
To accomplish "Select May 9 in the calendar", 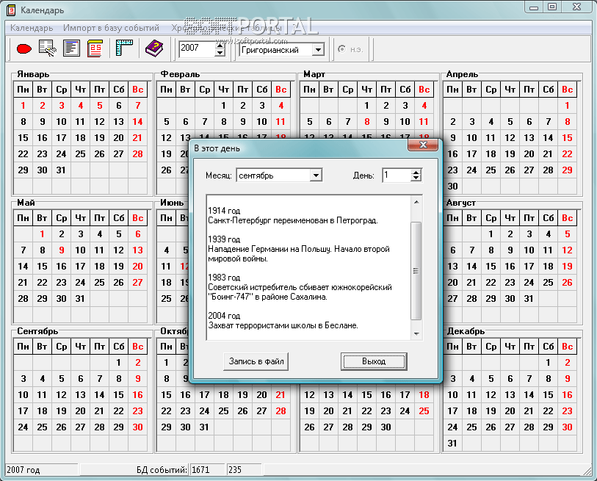I will click(61, 250).
